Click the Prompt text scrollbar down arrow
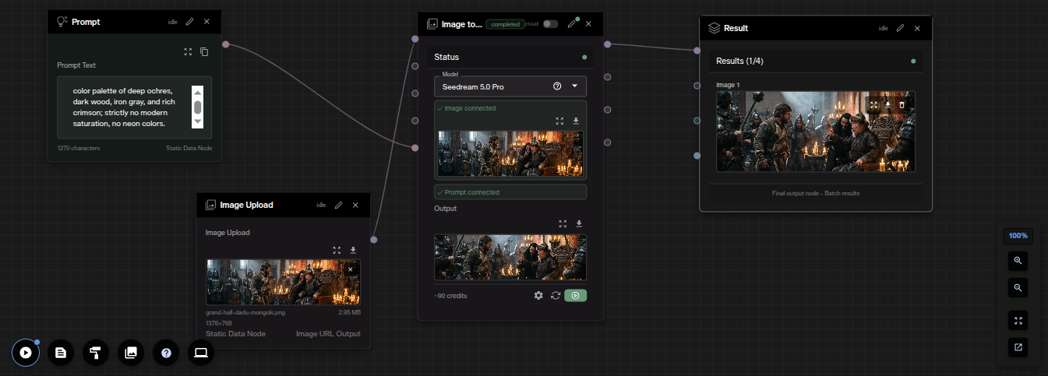Screen dimensions: 1048x376 198,122
